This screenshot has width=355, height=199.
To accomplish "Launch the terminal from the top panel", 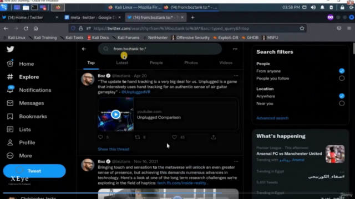I will (34, 7).
